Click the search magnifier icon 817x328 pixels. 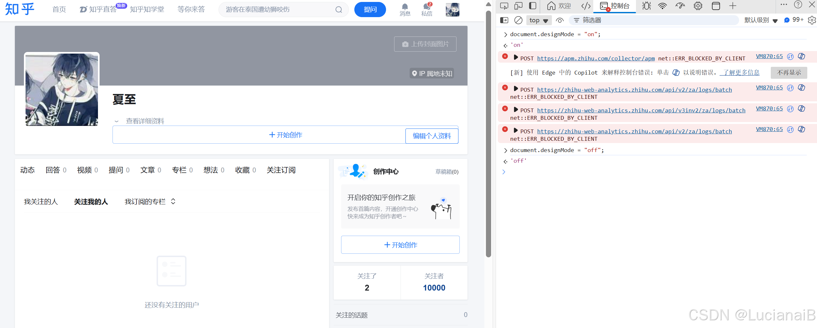coord(339,10)
